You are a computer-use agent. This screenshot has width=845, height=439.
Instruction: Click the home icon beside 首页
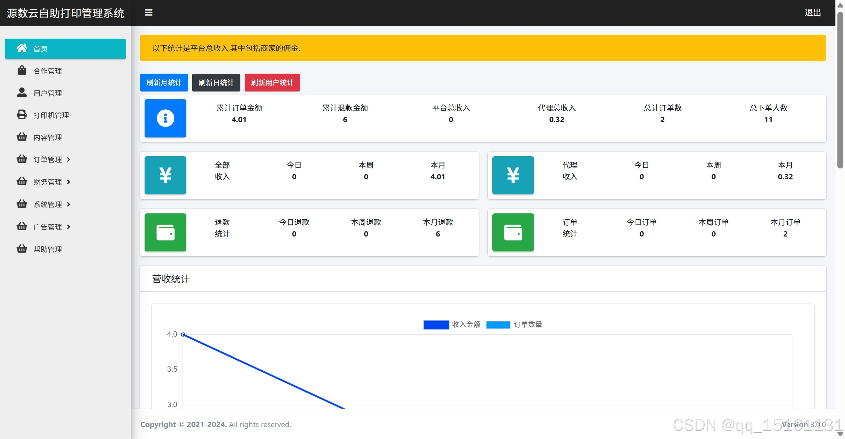22,48
